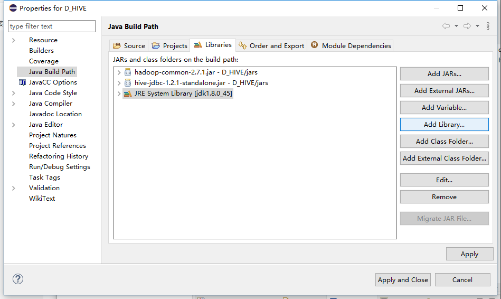Image resolution: width=501 pixels, height=299 pixels.
Task: Remove the selected library entry
Action: point(444,197)
